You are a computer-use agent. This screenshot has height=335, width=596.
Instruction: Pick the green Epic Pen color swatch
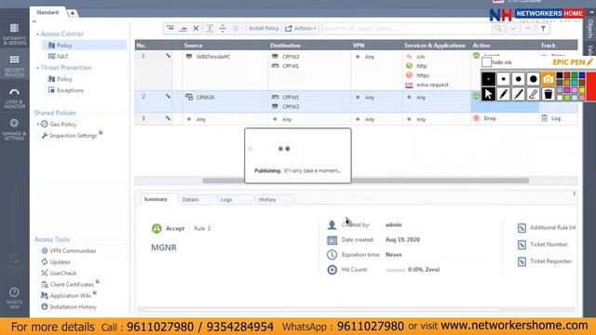(x=575, y=75)
